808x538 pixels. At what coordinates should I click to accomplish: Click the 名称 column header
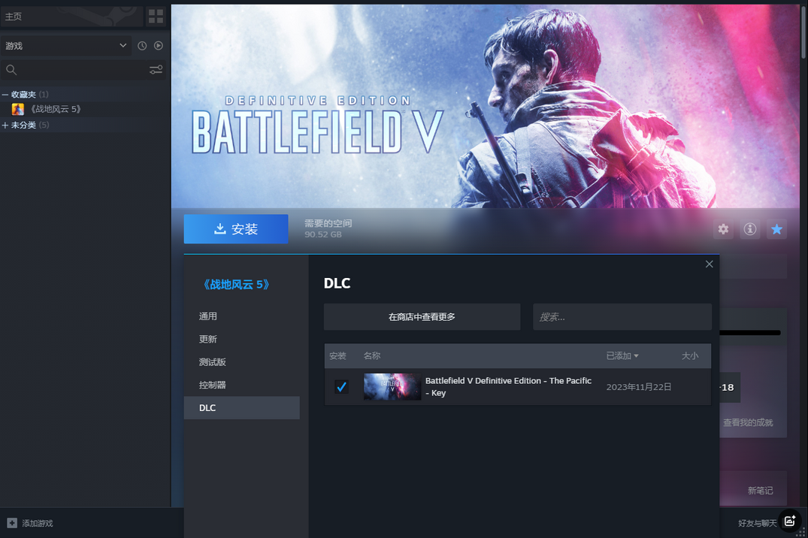coord(372,355)
